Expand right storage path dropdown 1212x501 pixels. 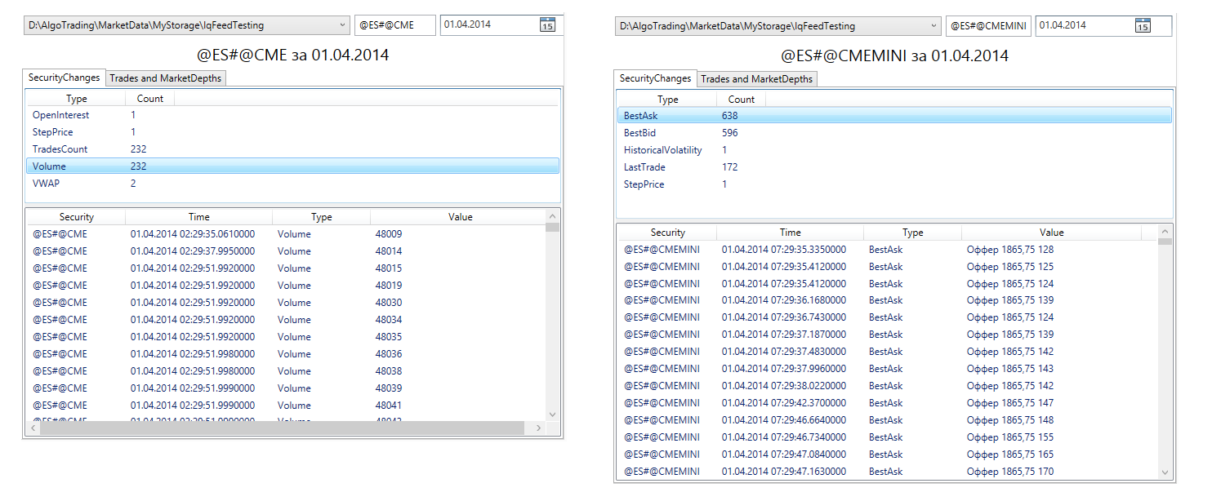coord(934,26)
